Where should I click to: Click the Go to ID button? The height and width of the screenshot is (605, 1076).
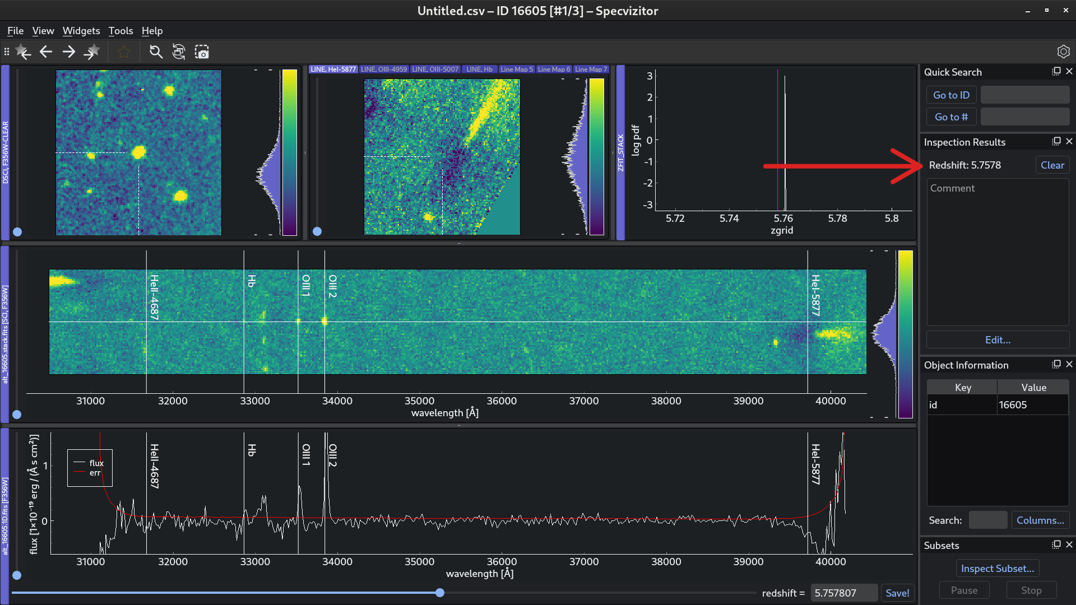(x=951, y=95)
